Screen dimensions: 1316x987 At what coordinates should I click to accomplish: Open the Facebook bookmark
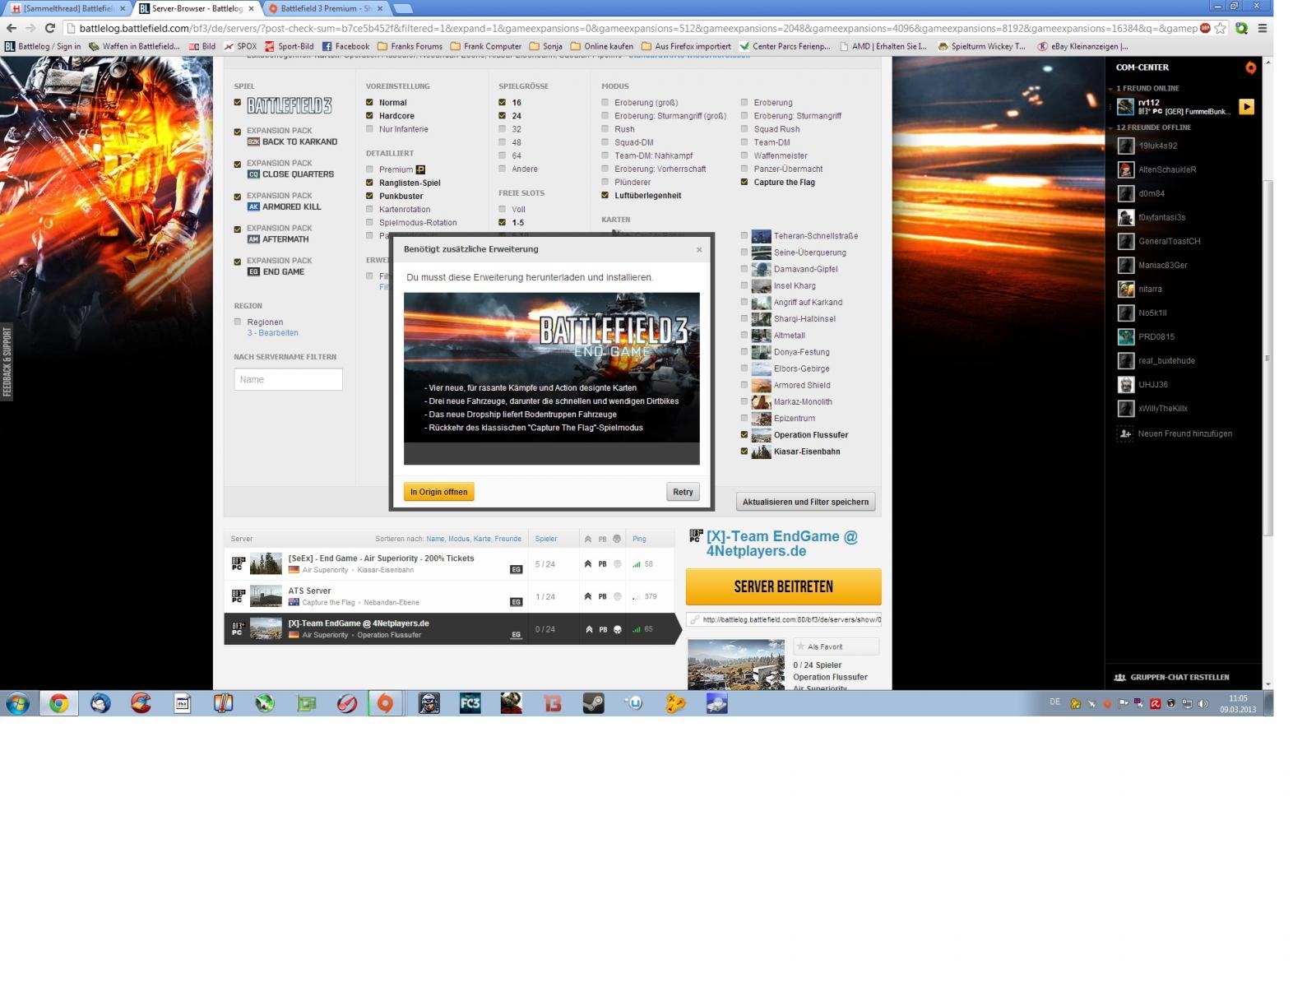click(345, 46)
